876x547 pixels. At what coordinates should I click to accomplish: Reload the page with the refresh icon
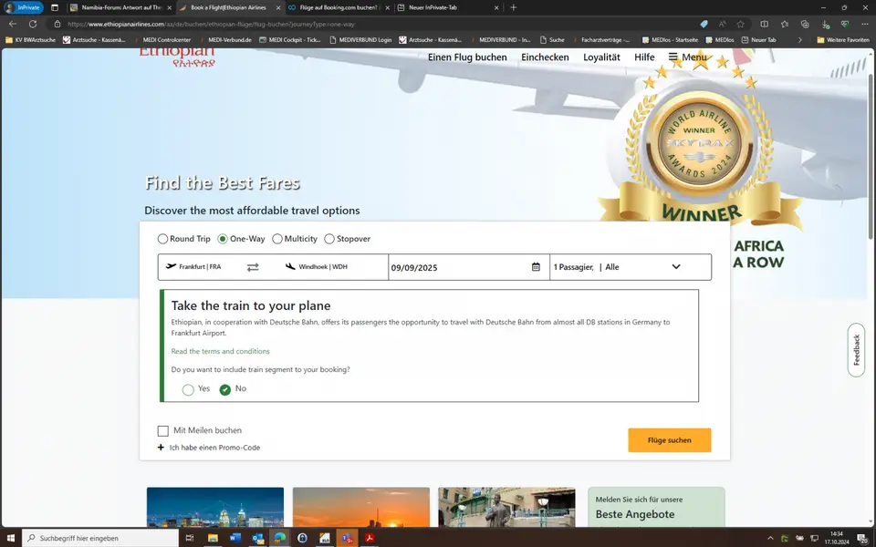(x=33, y=24)
